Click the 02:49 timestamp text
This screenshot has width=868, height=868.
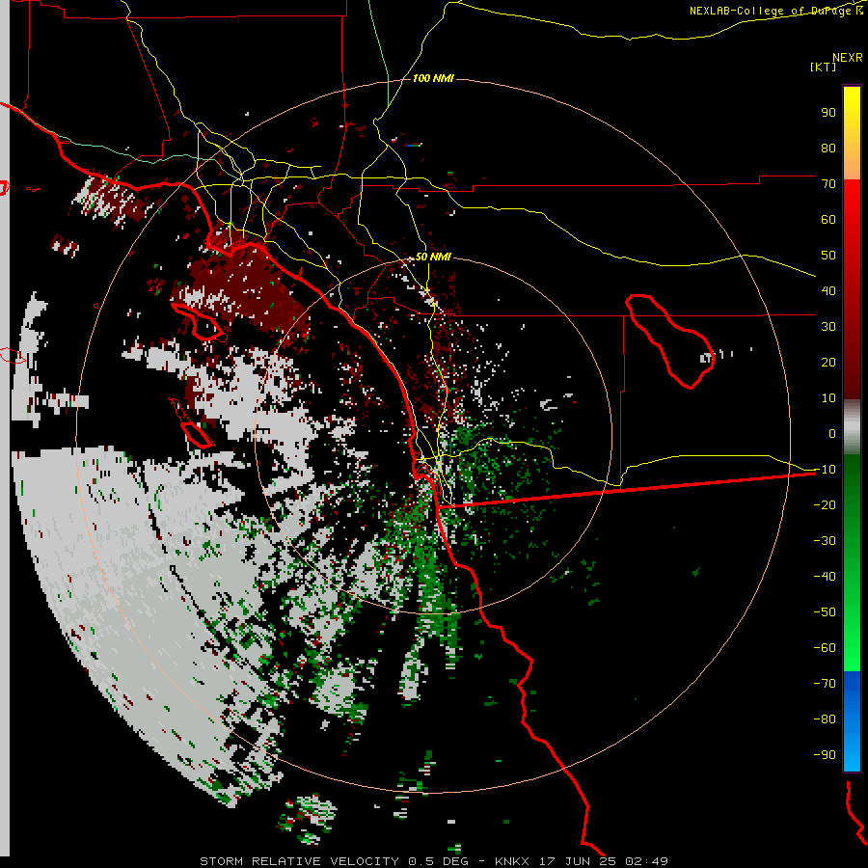(x=646, y=861)
